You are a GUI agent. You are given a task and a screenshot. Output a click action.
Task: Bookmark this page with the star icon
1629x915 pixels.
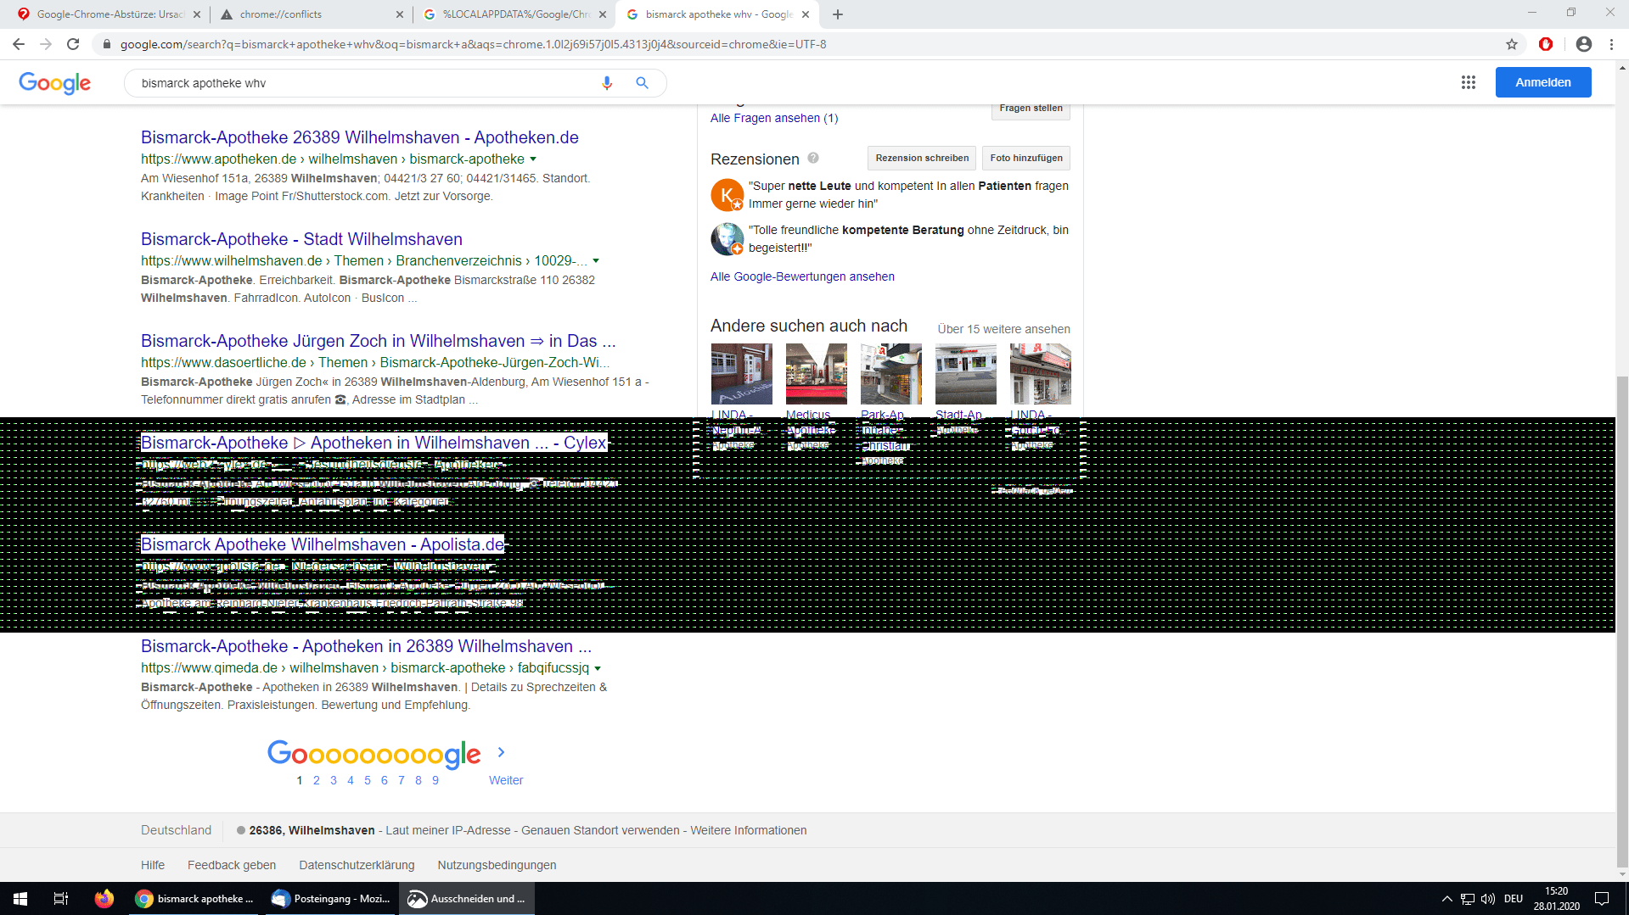pos(1512,44)
